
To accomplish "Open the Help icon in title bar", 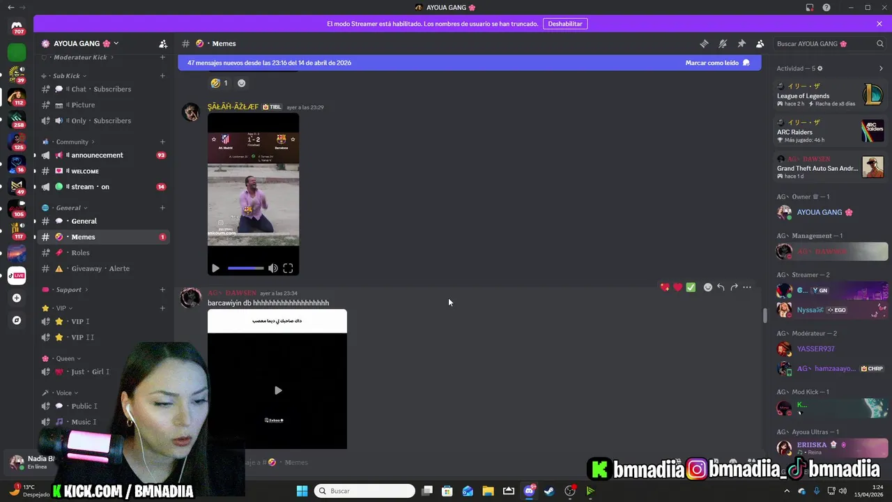I will click(826, 8).
